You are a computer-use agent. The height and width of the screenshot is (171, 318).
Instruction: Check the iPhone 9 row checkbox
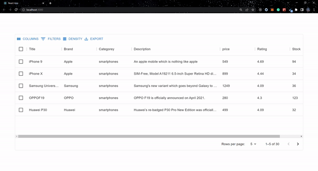(x=21, y=61)
